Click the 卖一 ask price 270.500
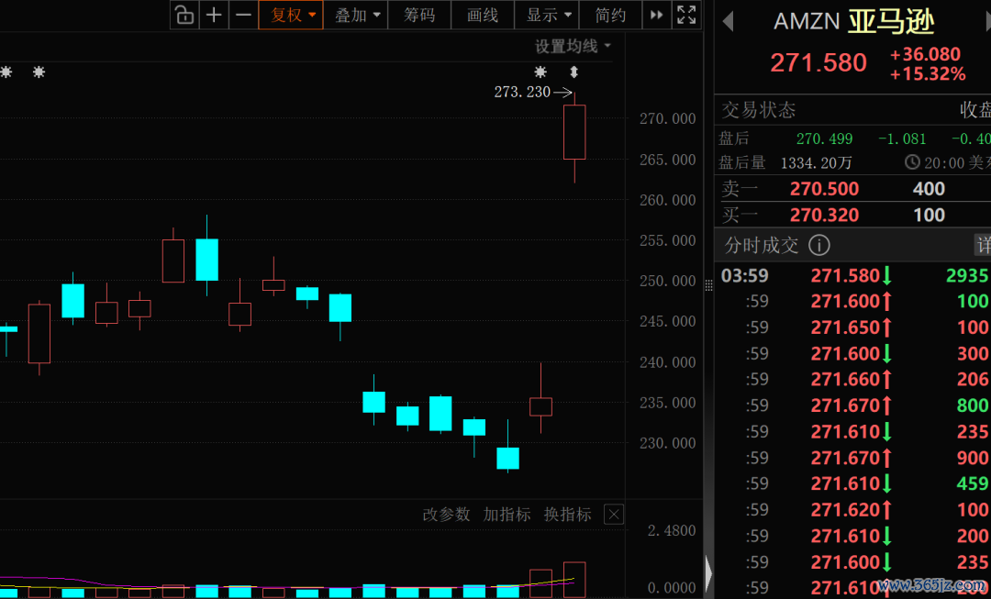This screenshot has width=991, height=599. tap(824, 189)
